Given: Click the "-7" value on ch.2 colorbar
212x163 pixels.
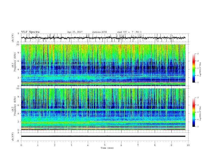Looking at the screenshot, I should pyautogui.click(x=197, y=127).
